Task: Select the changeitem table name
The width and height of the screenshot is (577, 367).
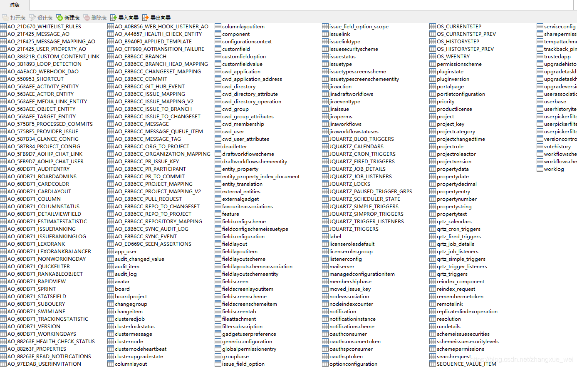Action: pos(129,311)
